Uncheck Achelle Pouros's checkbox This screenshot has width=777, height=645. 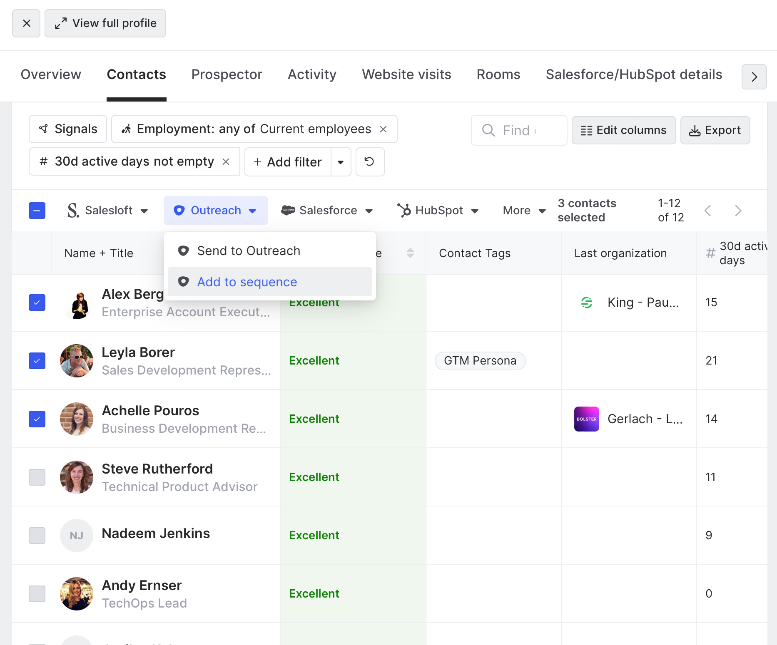(x=37, y=419)
